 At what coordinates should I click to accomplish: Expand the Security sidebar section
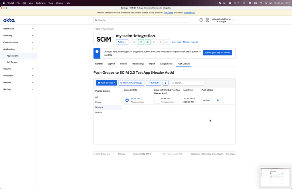[x=18, y=69]
